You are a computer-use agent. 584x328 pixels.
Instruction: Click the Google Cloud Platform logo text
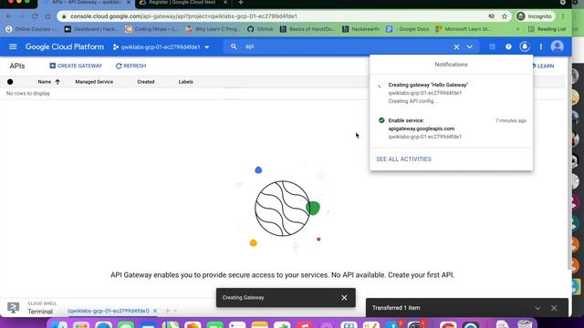(x=65, y=46)
